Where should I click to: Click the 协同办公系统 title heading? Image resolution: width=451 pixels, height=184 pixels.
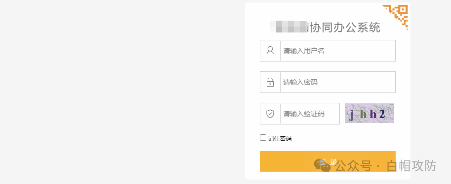[x=346, y=27]
